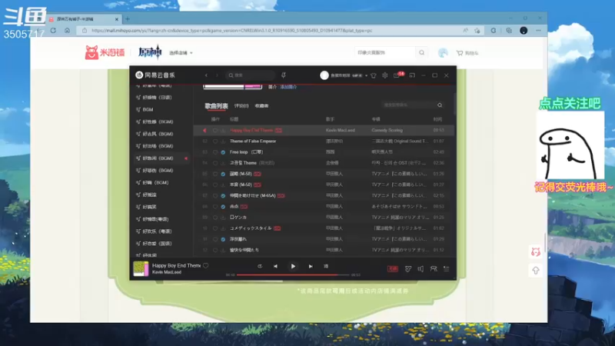615x346 pixels.
Task: Go back with the navigation left arrow
Action: (x=206, y=75)
